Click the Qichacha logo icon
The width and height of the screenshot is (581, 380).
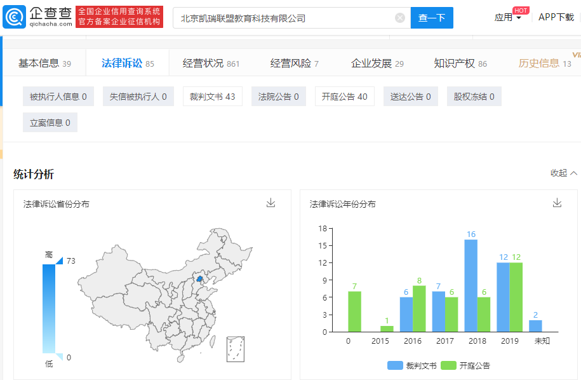14,17
